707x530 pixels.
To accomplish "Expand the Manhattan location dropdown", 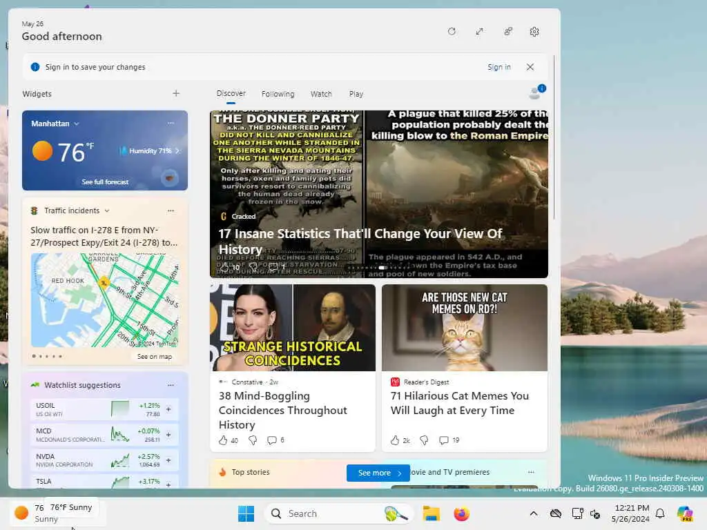I will click(76, 124).
